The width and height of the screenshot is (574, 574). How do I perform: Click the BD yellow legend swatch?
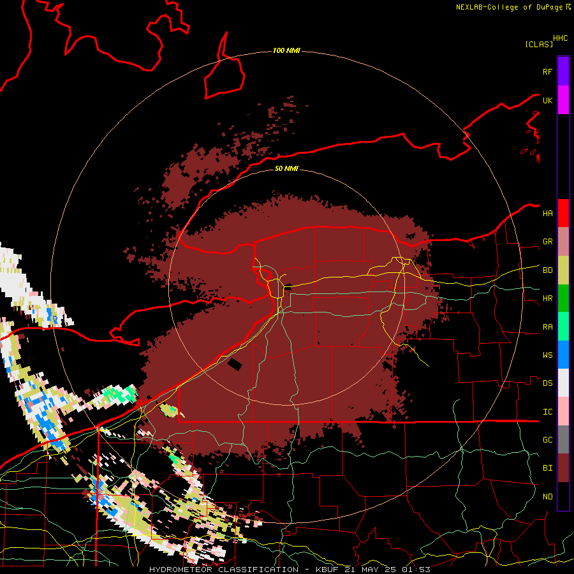(563, 270)
